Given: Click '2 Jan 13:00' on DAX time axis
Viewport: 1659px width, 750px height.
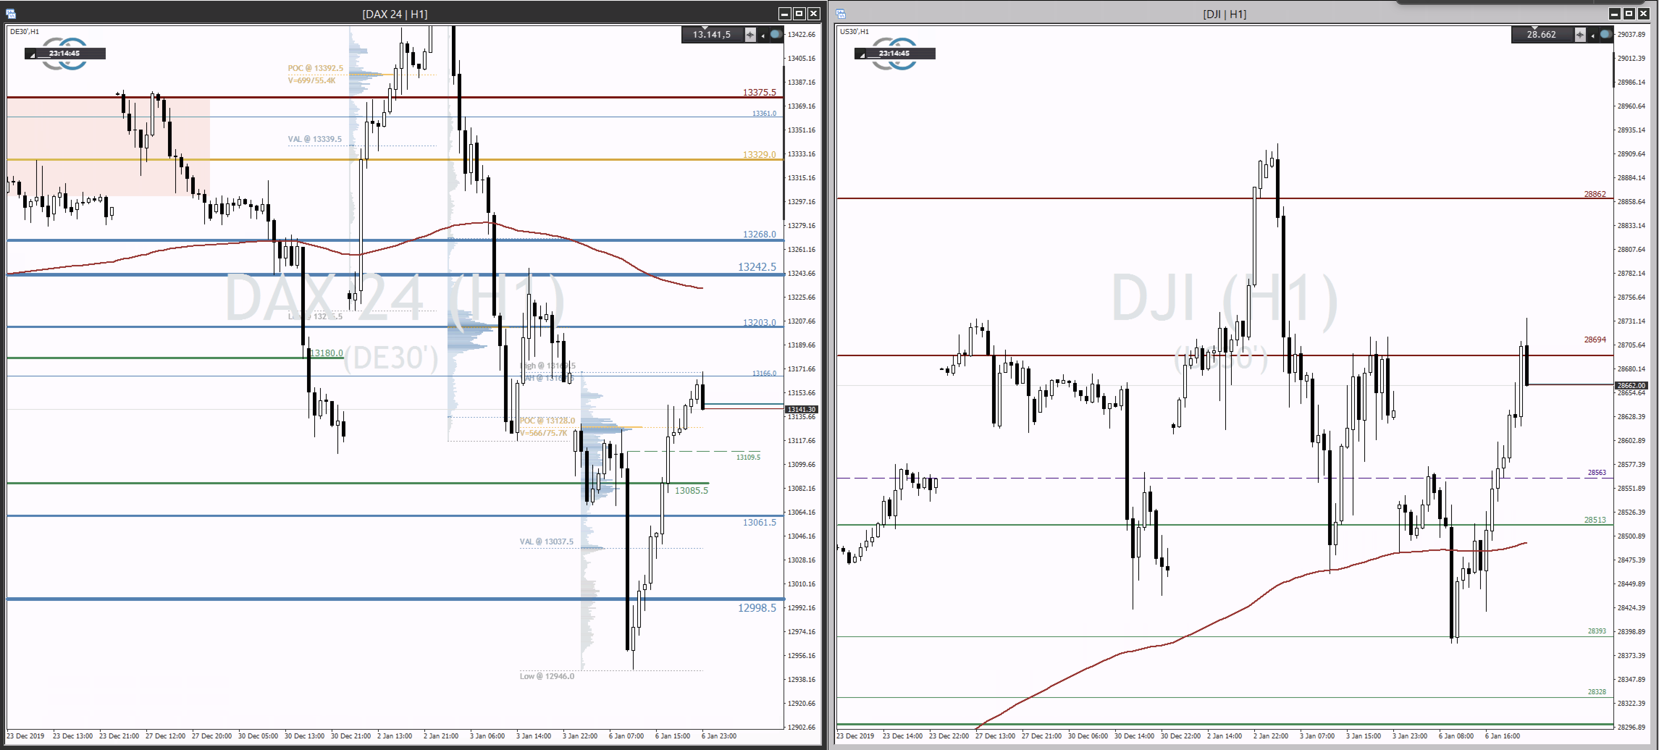Looking at the screenshot, I should point(394,736).
